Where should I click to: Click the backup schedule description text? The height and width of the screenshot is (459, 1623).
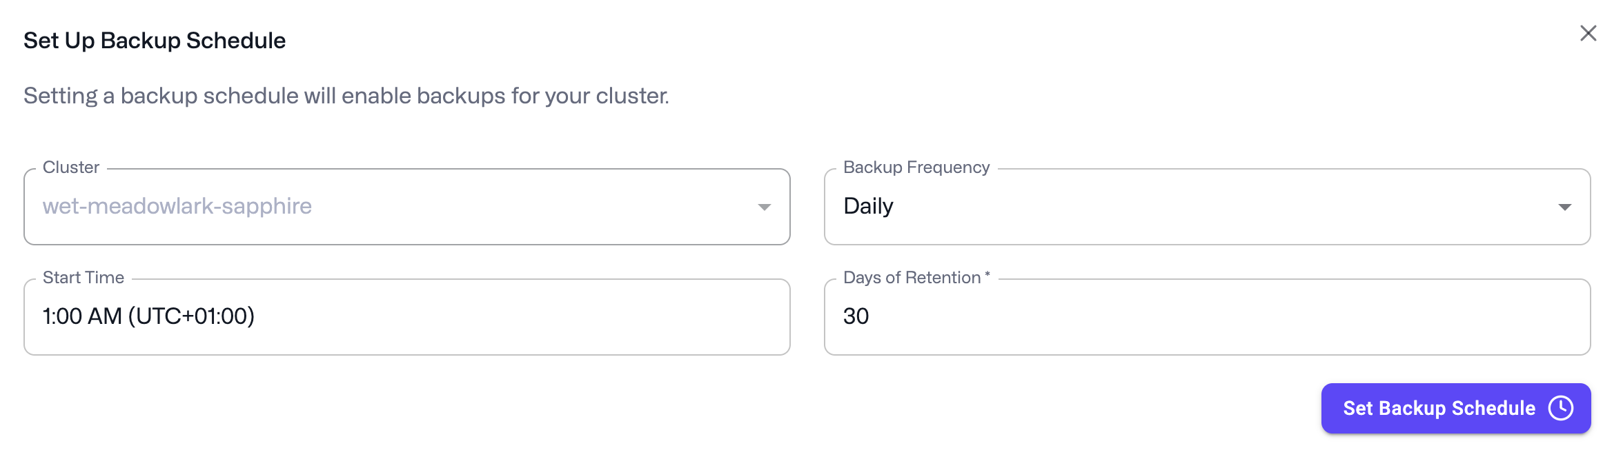coord(346,96)
